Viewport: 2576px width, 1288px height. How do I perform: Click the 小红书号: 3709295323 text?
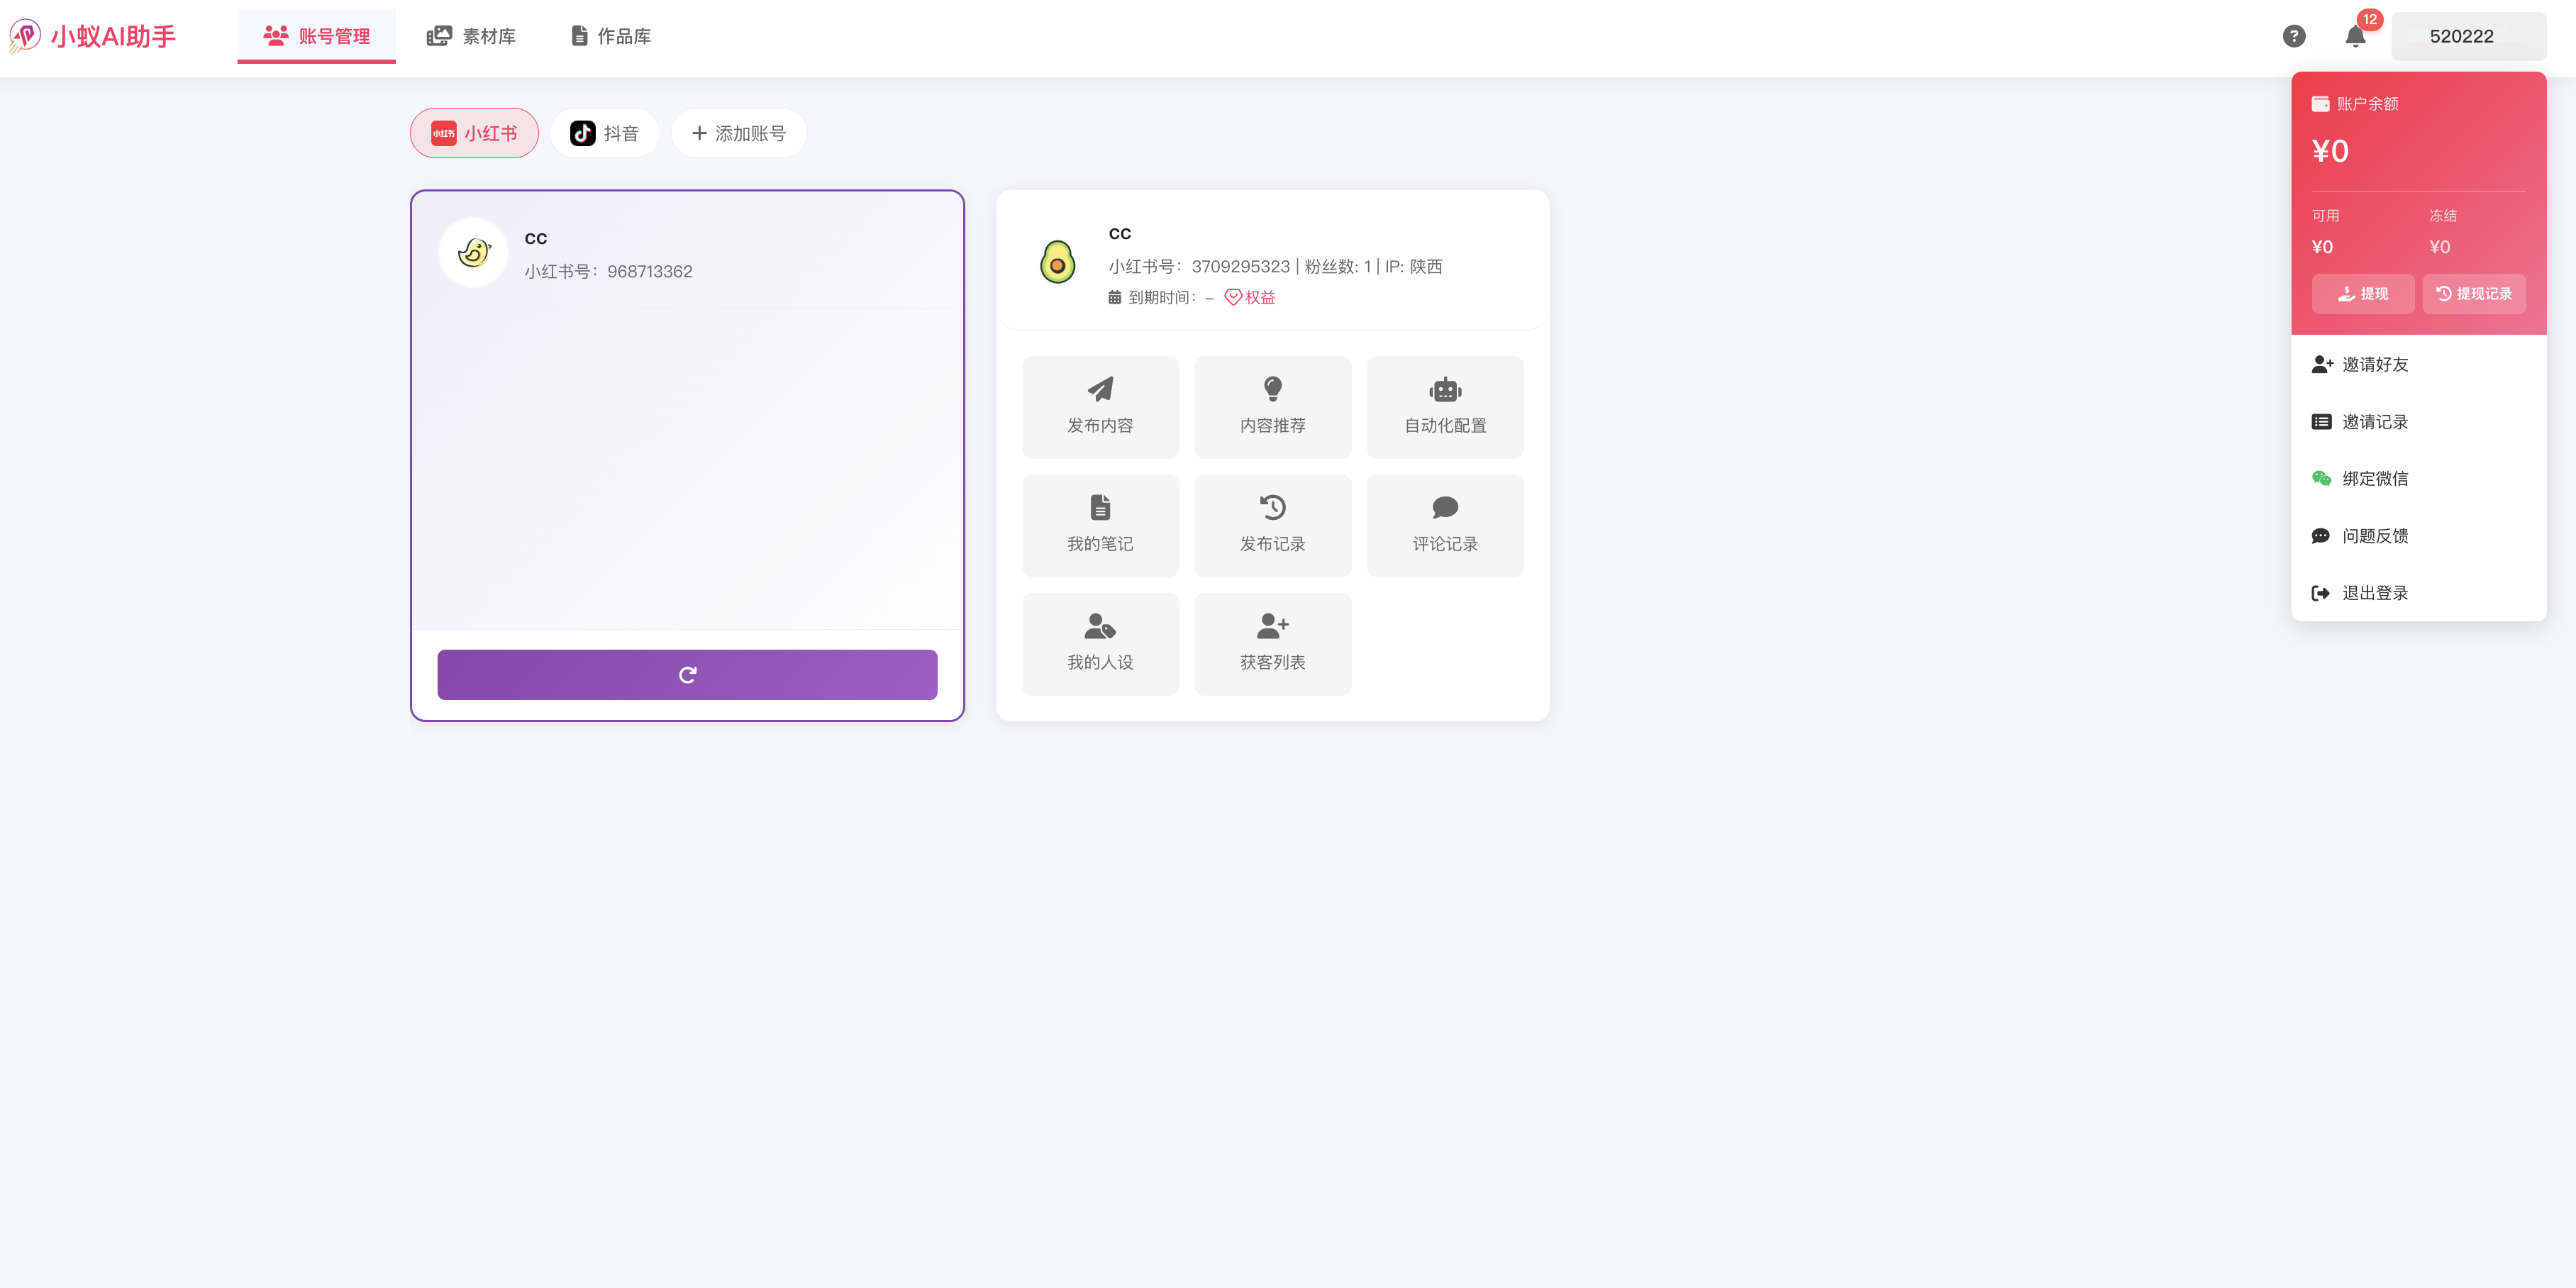(1199, 266)
